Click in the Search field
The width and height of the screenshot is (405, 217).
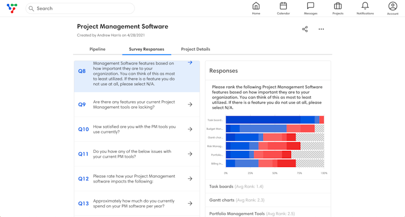coord(81,9)
